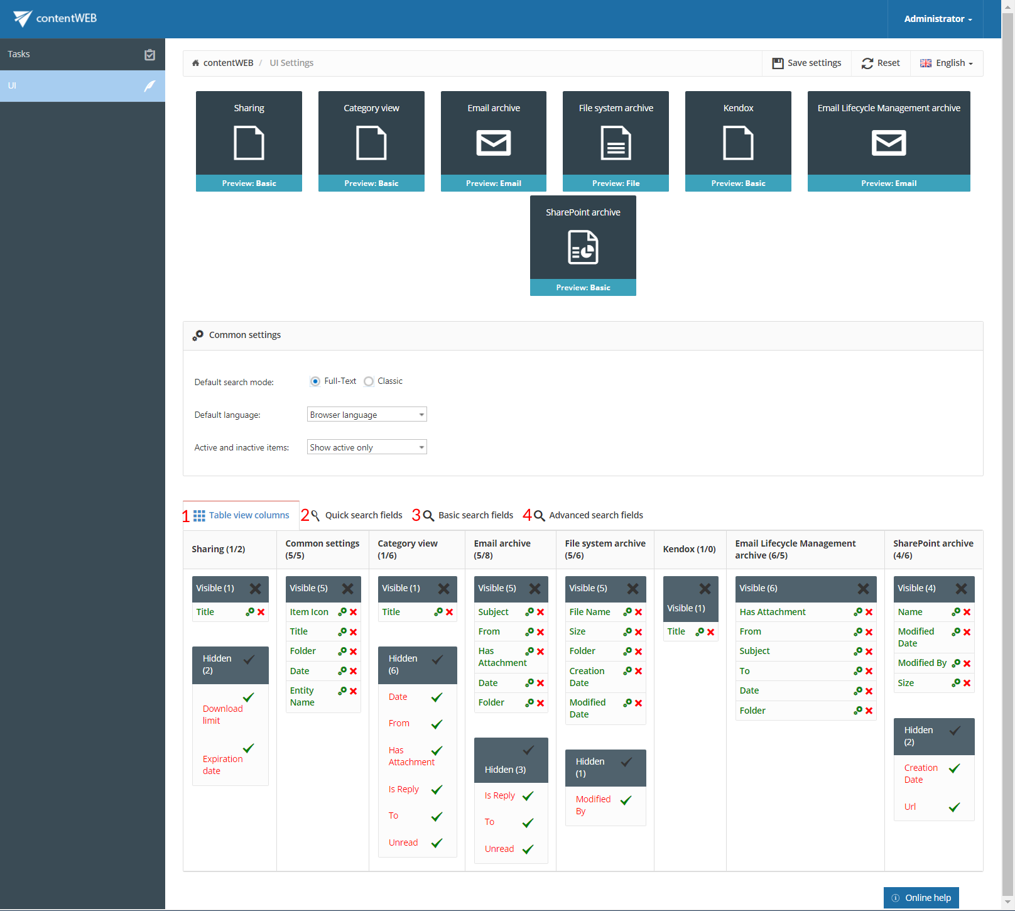The image size is (1015, 911).
Task: Click the home icon in breadcrumb
Action: click(195, 63)
